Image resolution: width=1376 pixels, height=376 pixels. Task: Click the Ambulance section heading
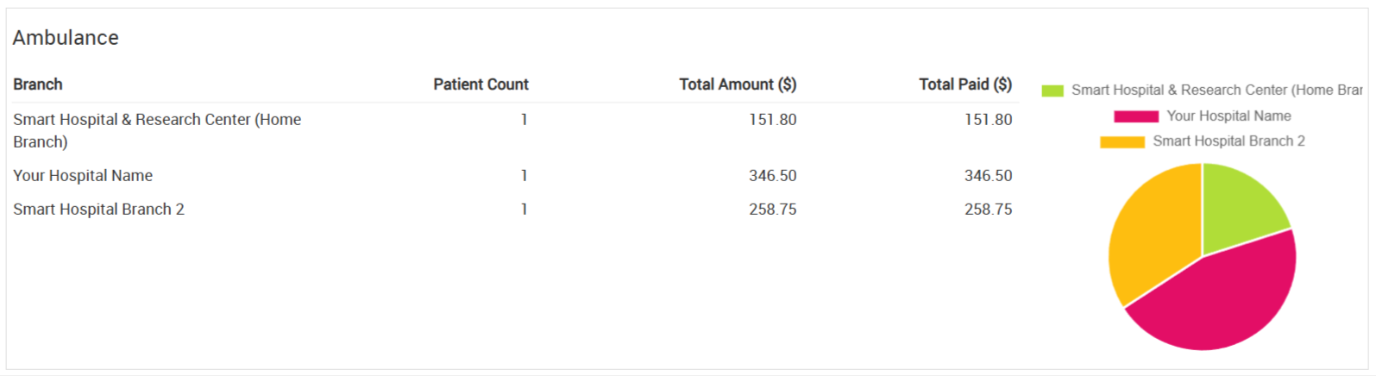tap(66, 38)
